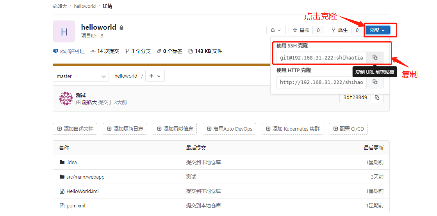Toggle the blue 克隆 clone dropdown
This screenshot has width=437, height=216.
tap(378, 30)
